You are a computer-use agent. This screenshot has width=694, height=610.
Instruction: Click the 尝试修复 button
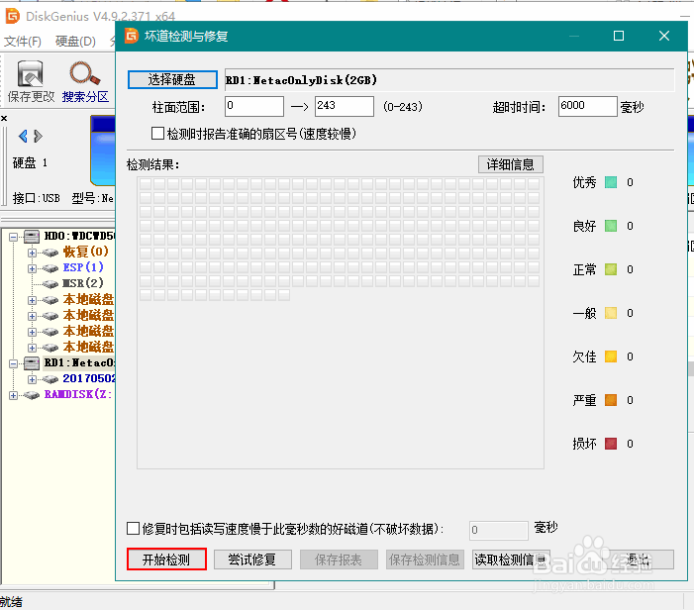pyautogui.click(x=252, y=559)
